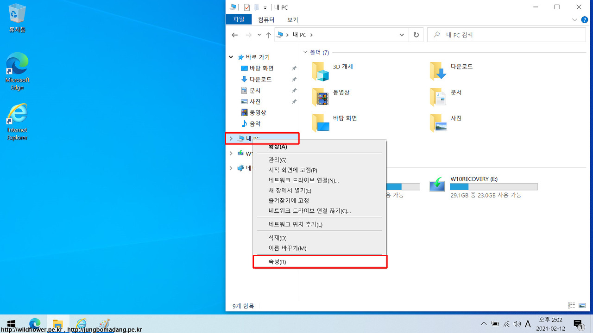The image size is (593, 333).
Task: Click the back navigation arrow
Action: click(x=234, y=35)
